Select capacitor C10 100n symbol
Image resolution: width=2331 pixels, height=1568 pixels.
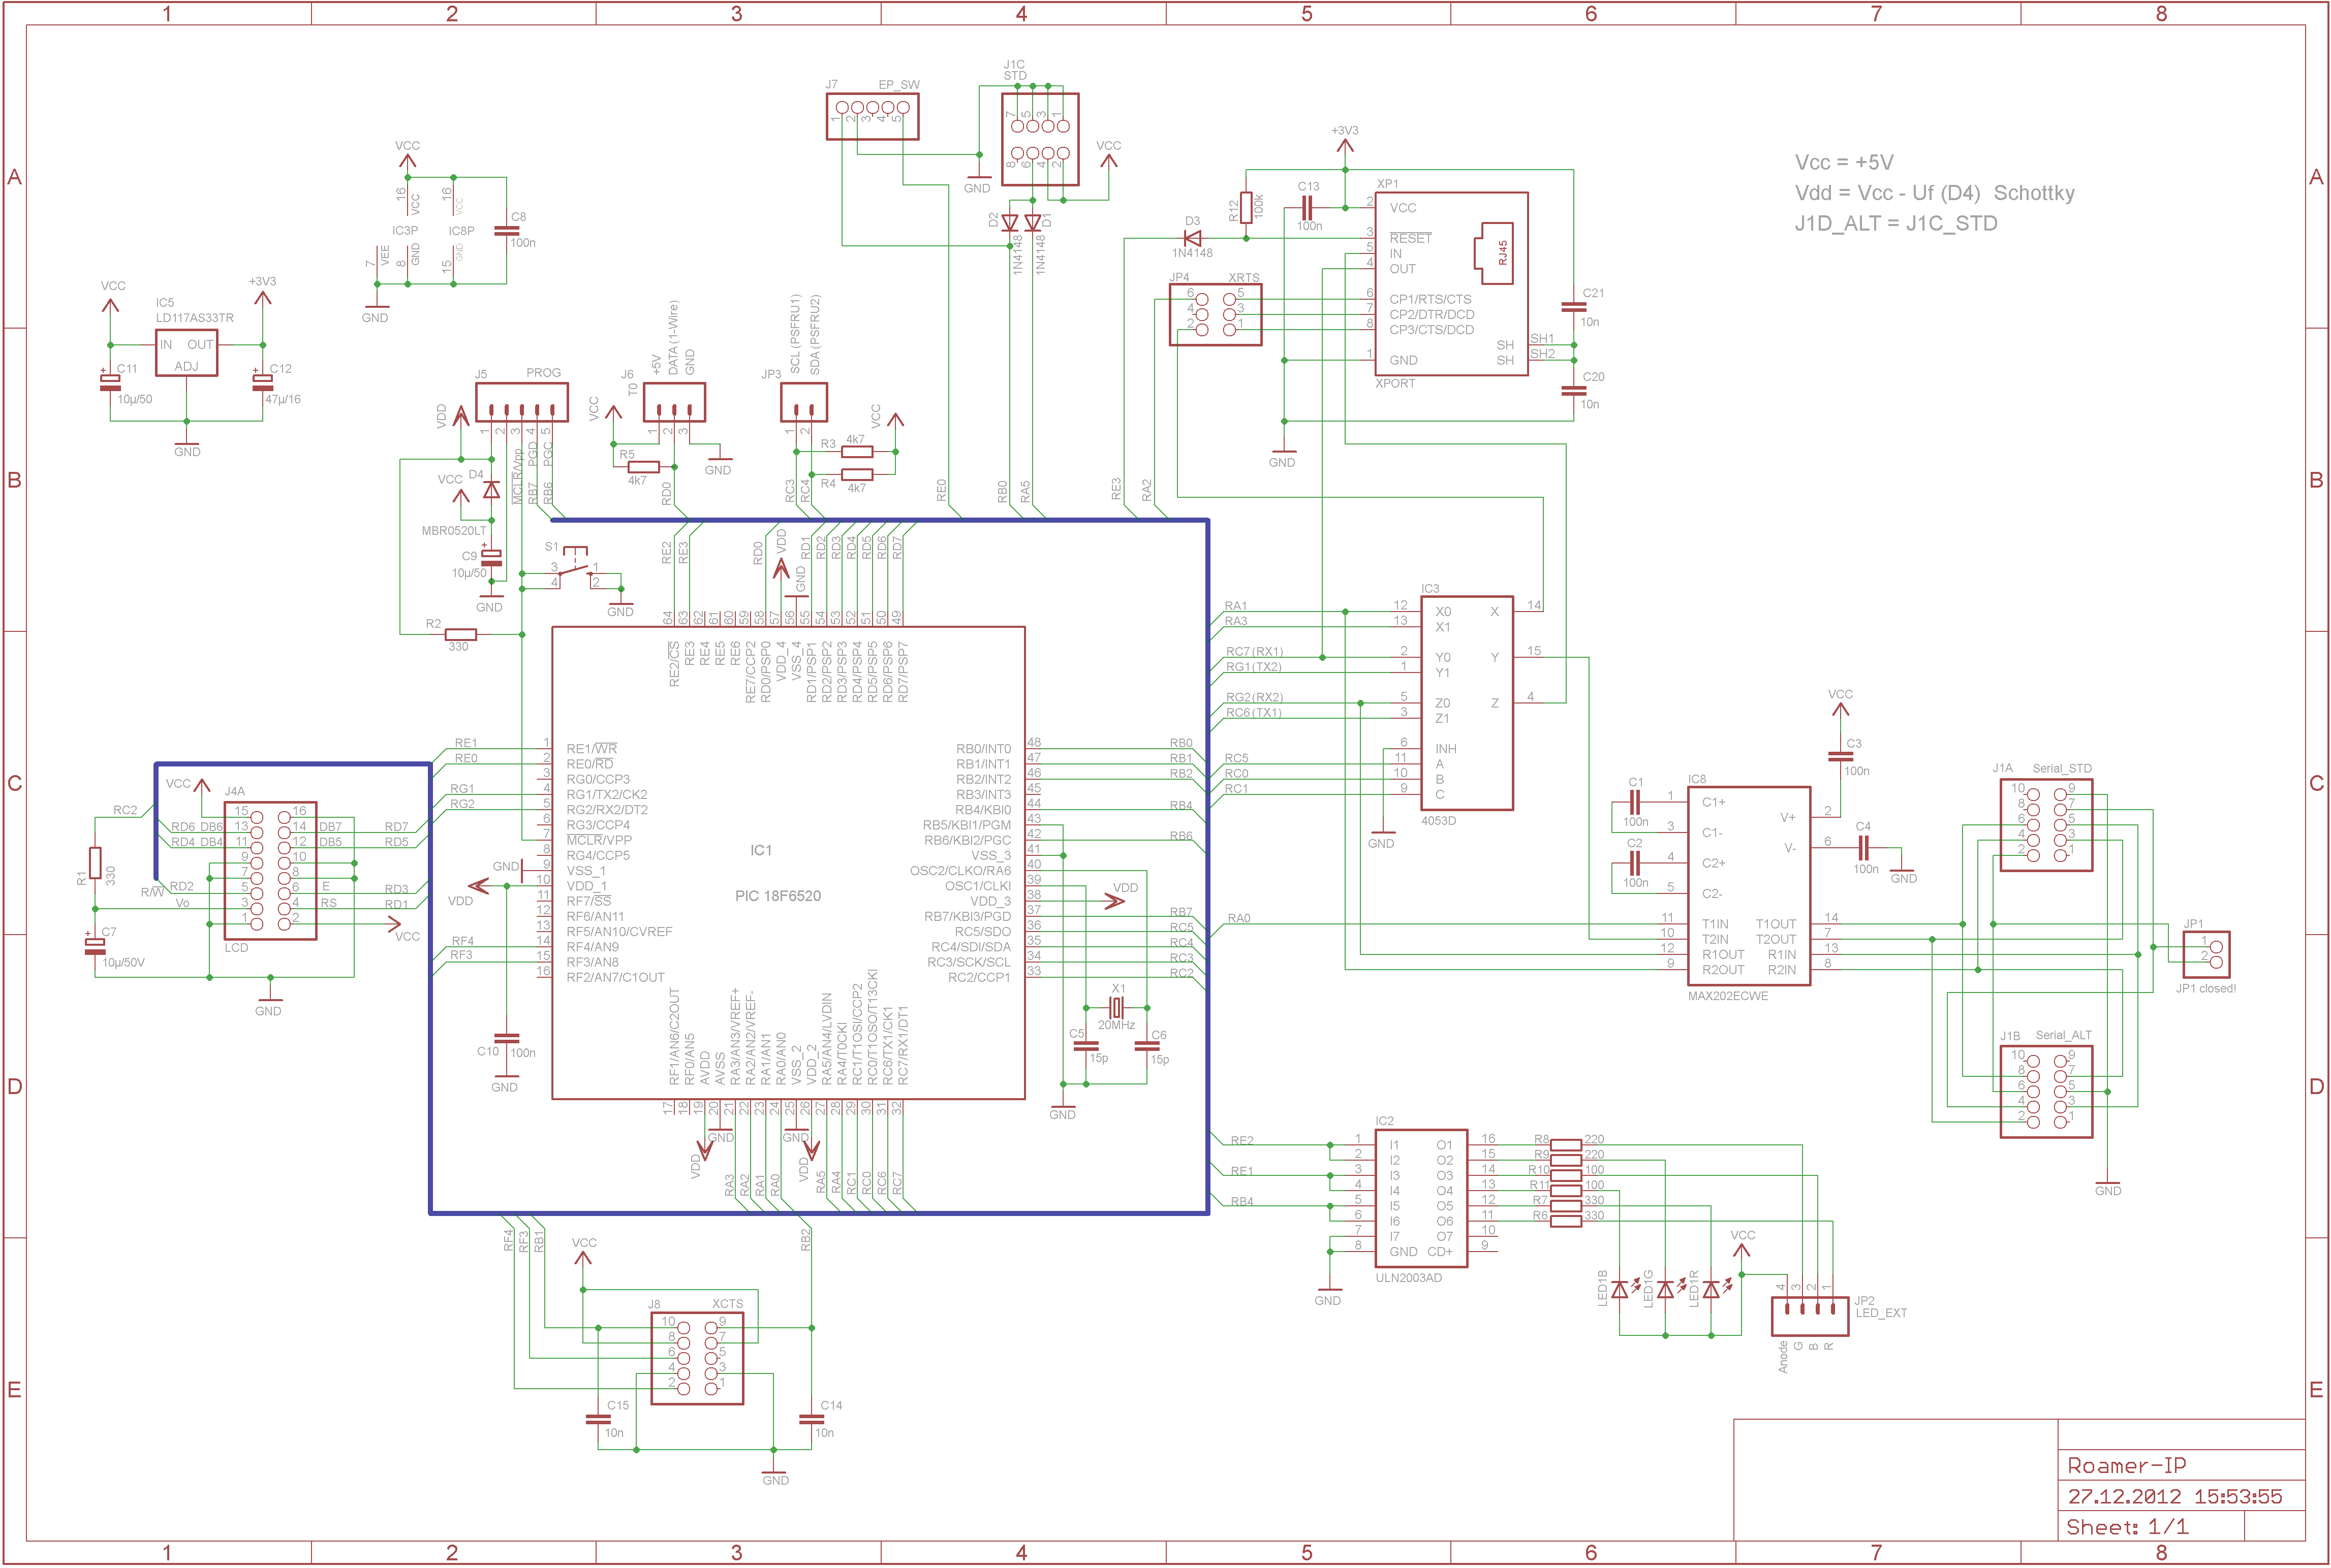click(507, 1039)
